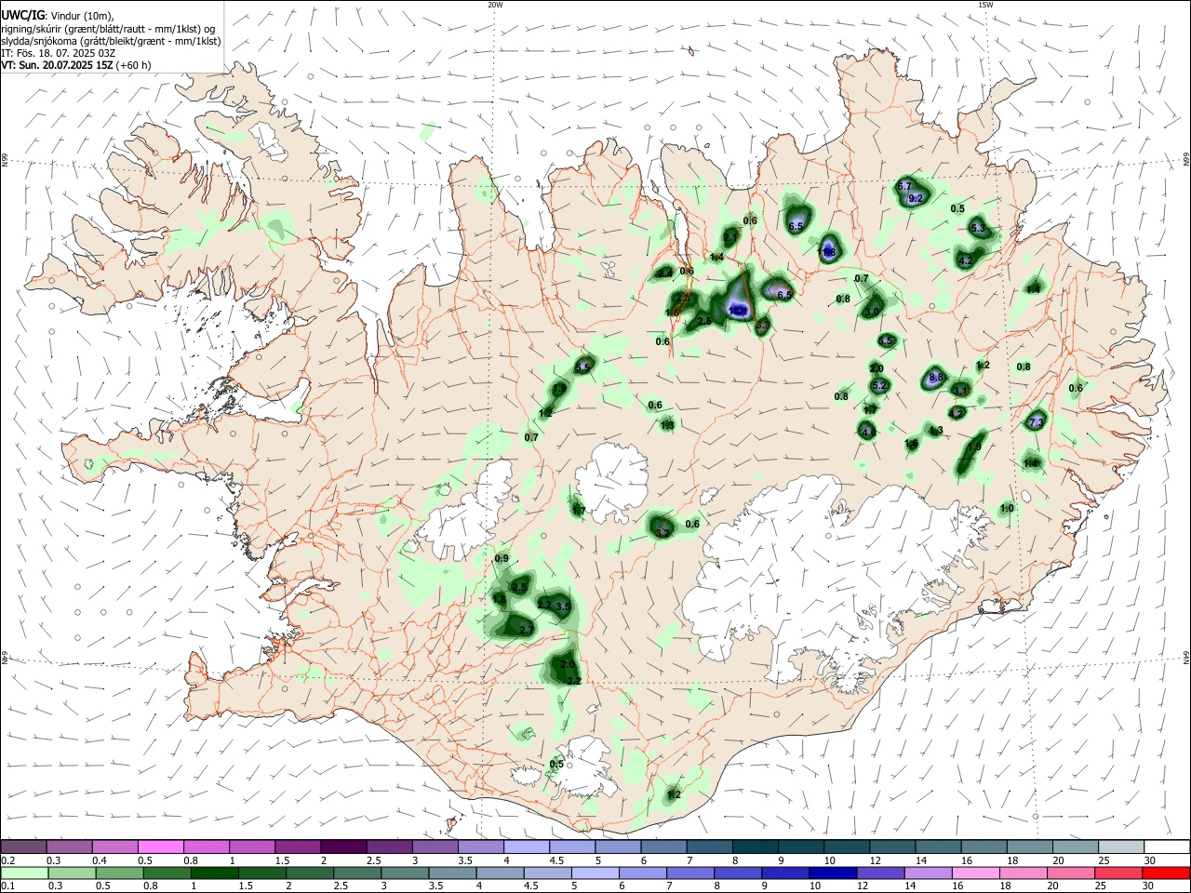Click the 'UWC/IG: Vindur (10m),' title text
This screenshot has width=1191, height=893.
click(x=57, y=16)
